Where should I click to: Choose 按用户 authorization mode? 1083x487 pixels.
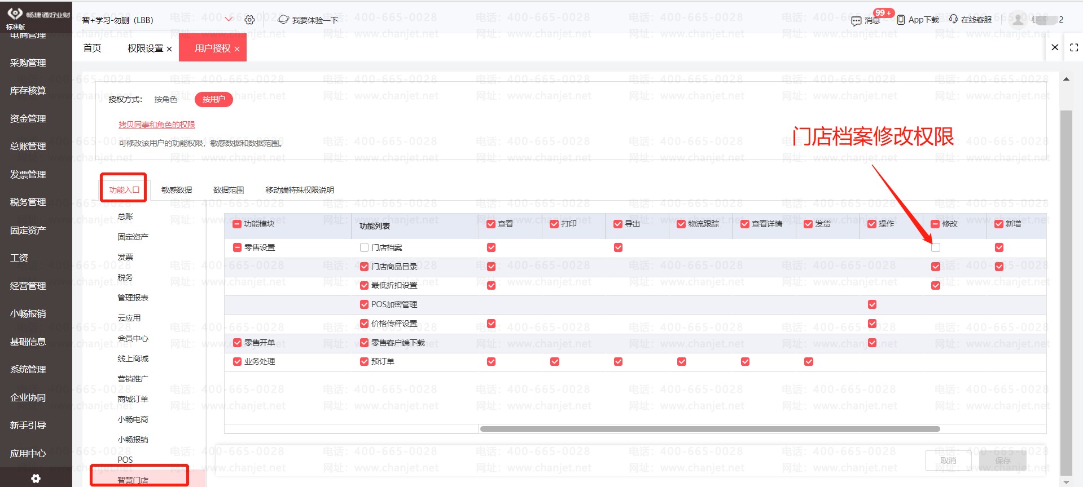coord(214,99)
